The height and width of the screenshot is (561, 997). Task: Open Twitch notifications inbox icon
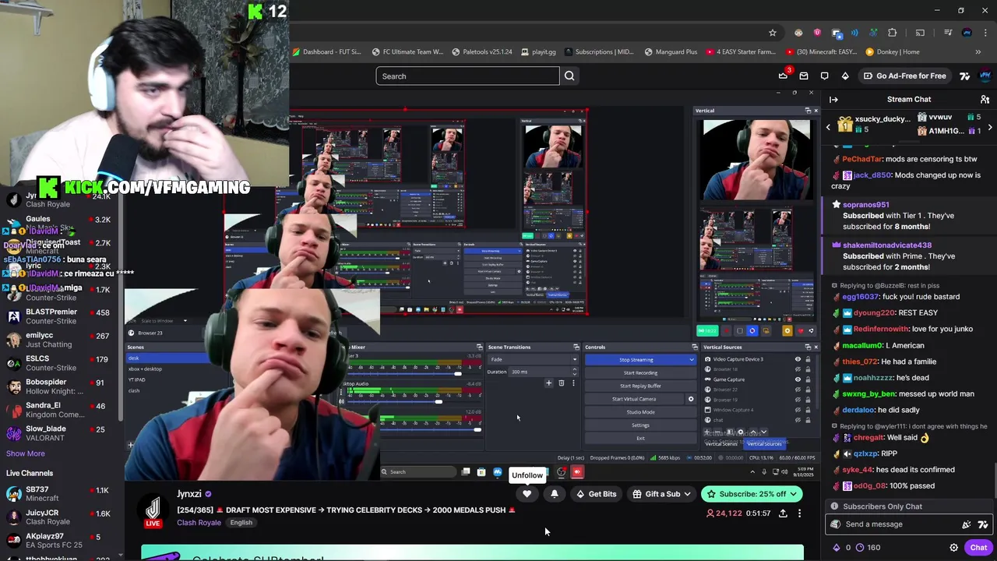coord(804,76)
